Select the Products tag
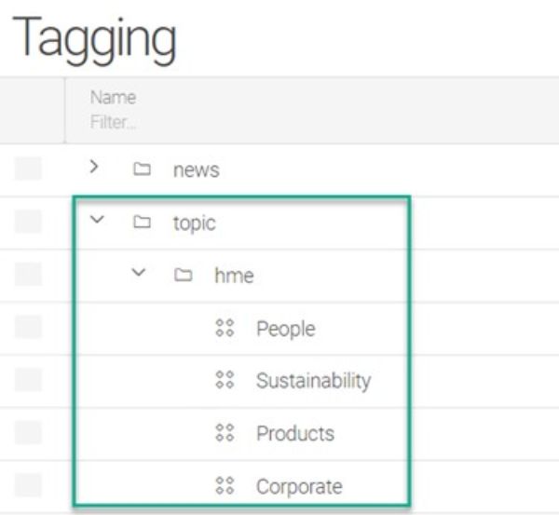The width and height of the screenshot is (559, 515). coord(295,433)
